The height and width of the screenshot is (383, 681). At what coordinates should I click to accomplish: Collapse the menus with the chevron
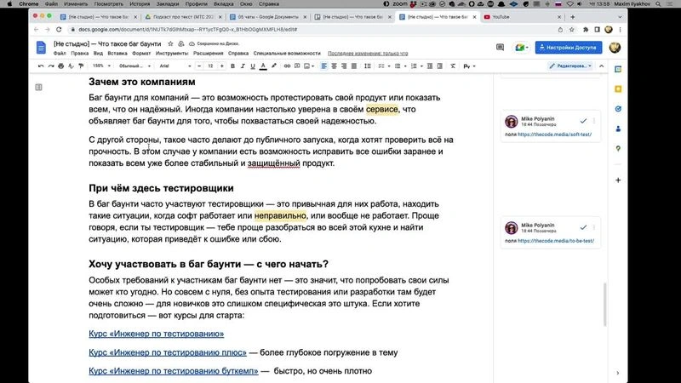point(602,66)
